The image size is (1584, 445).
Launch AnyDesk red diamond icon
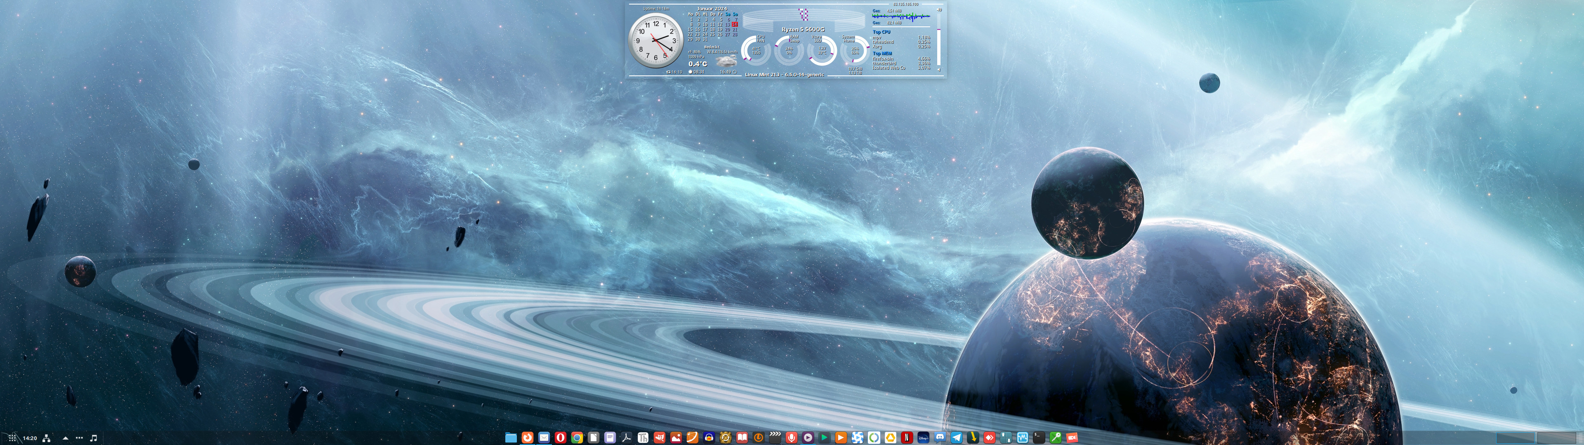(x=990, y=438)
